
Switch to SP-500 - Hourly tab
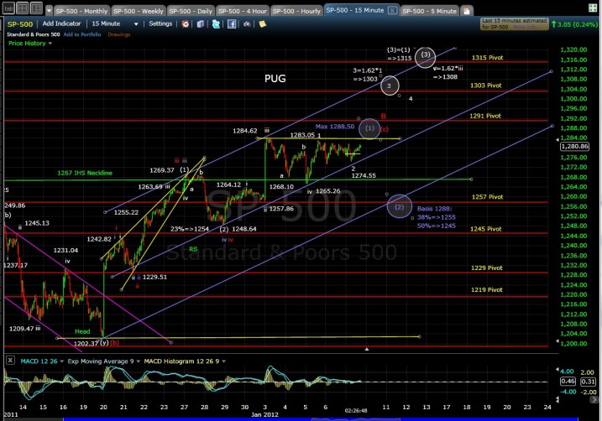(x=296, y=11)
